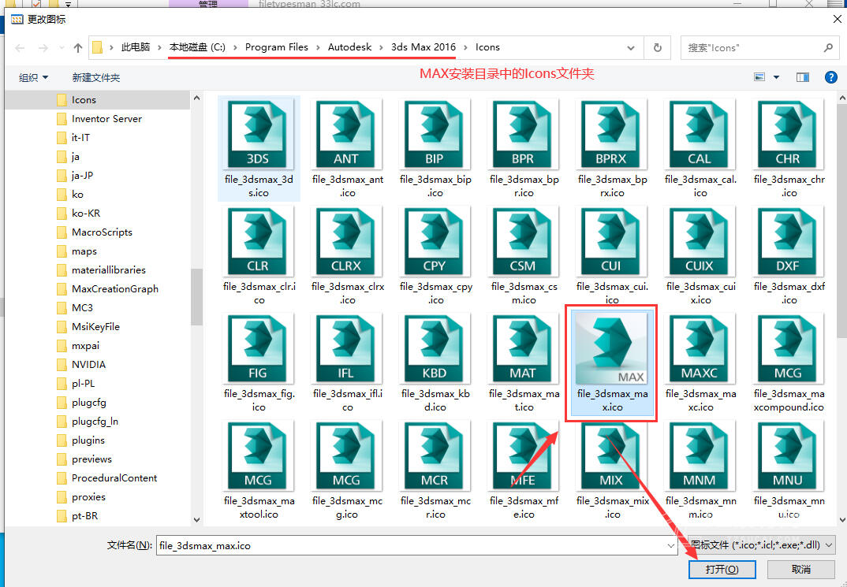Toggle the preview pane button

pos(803,77)
